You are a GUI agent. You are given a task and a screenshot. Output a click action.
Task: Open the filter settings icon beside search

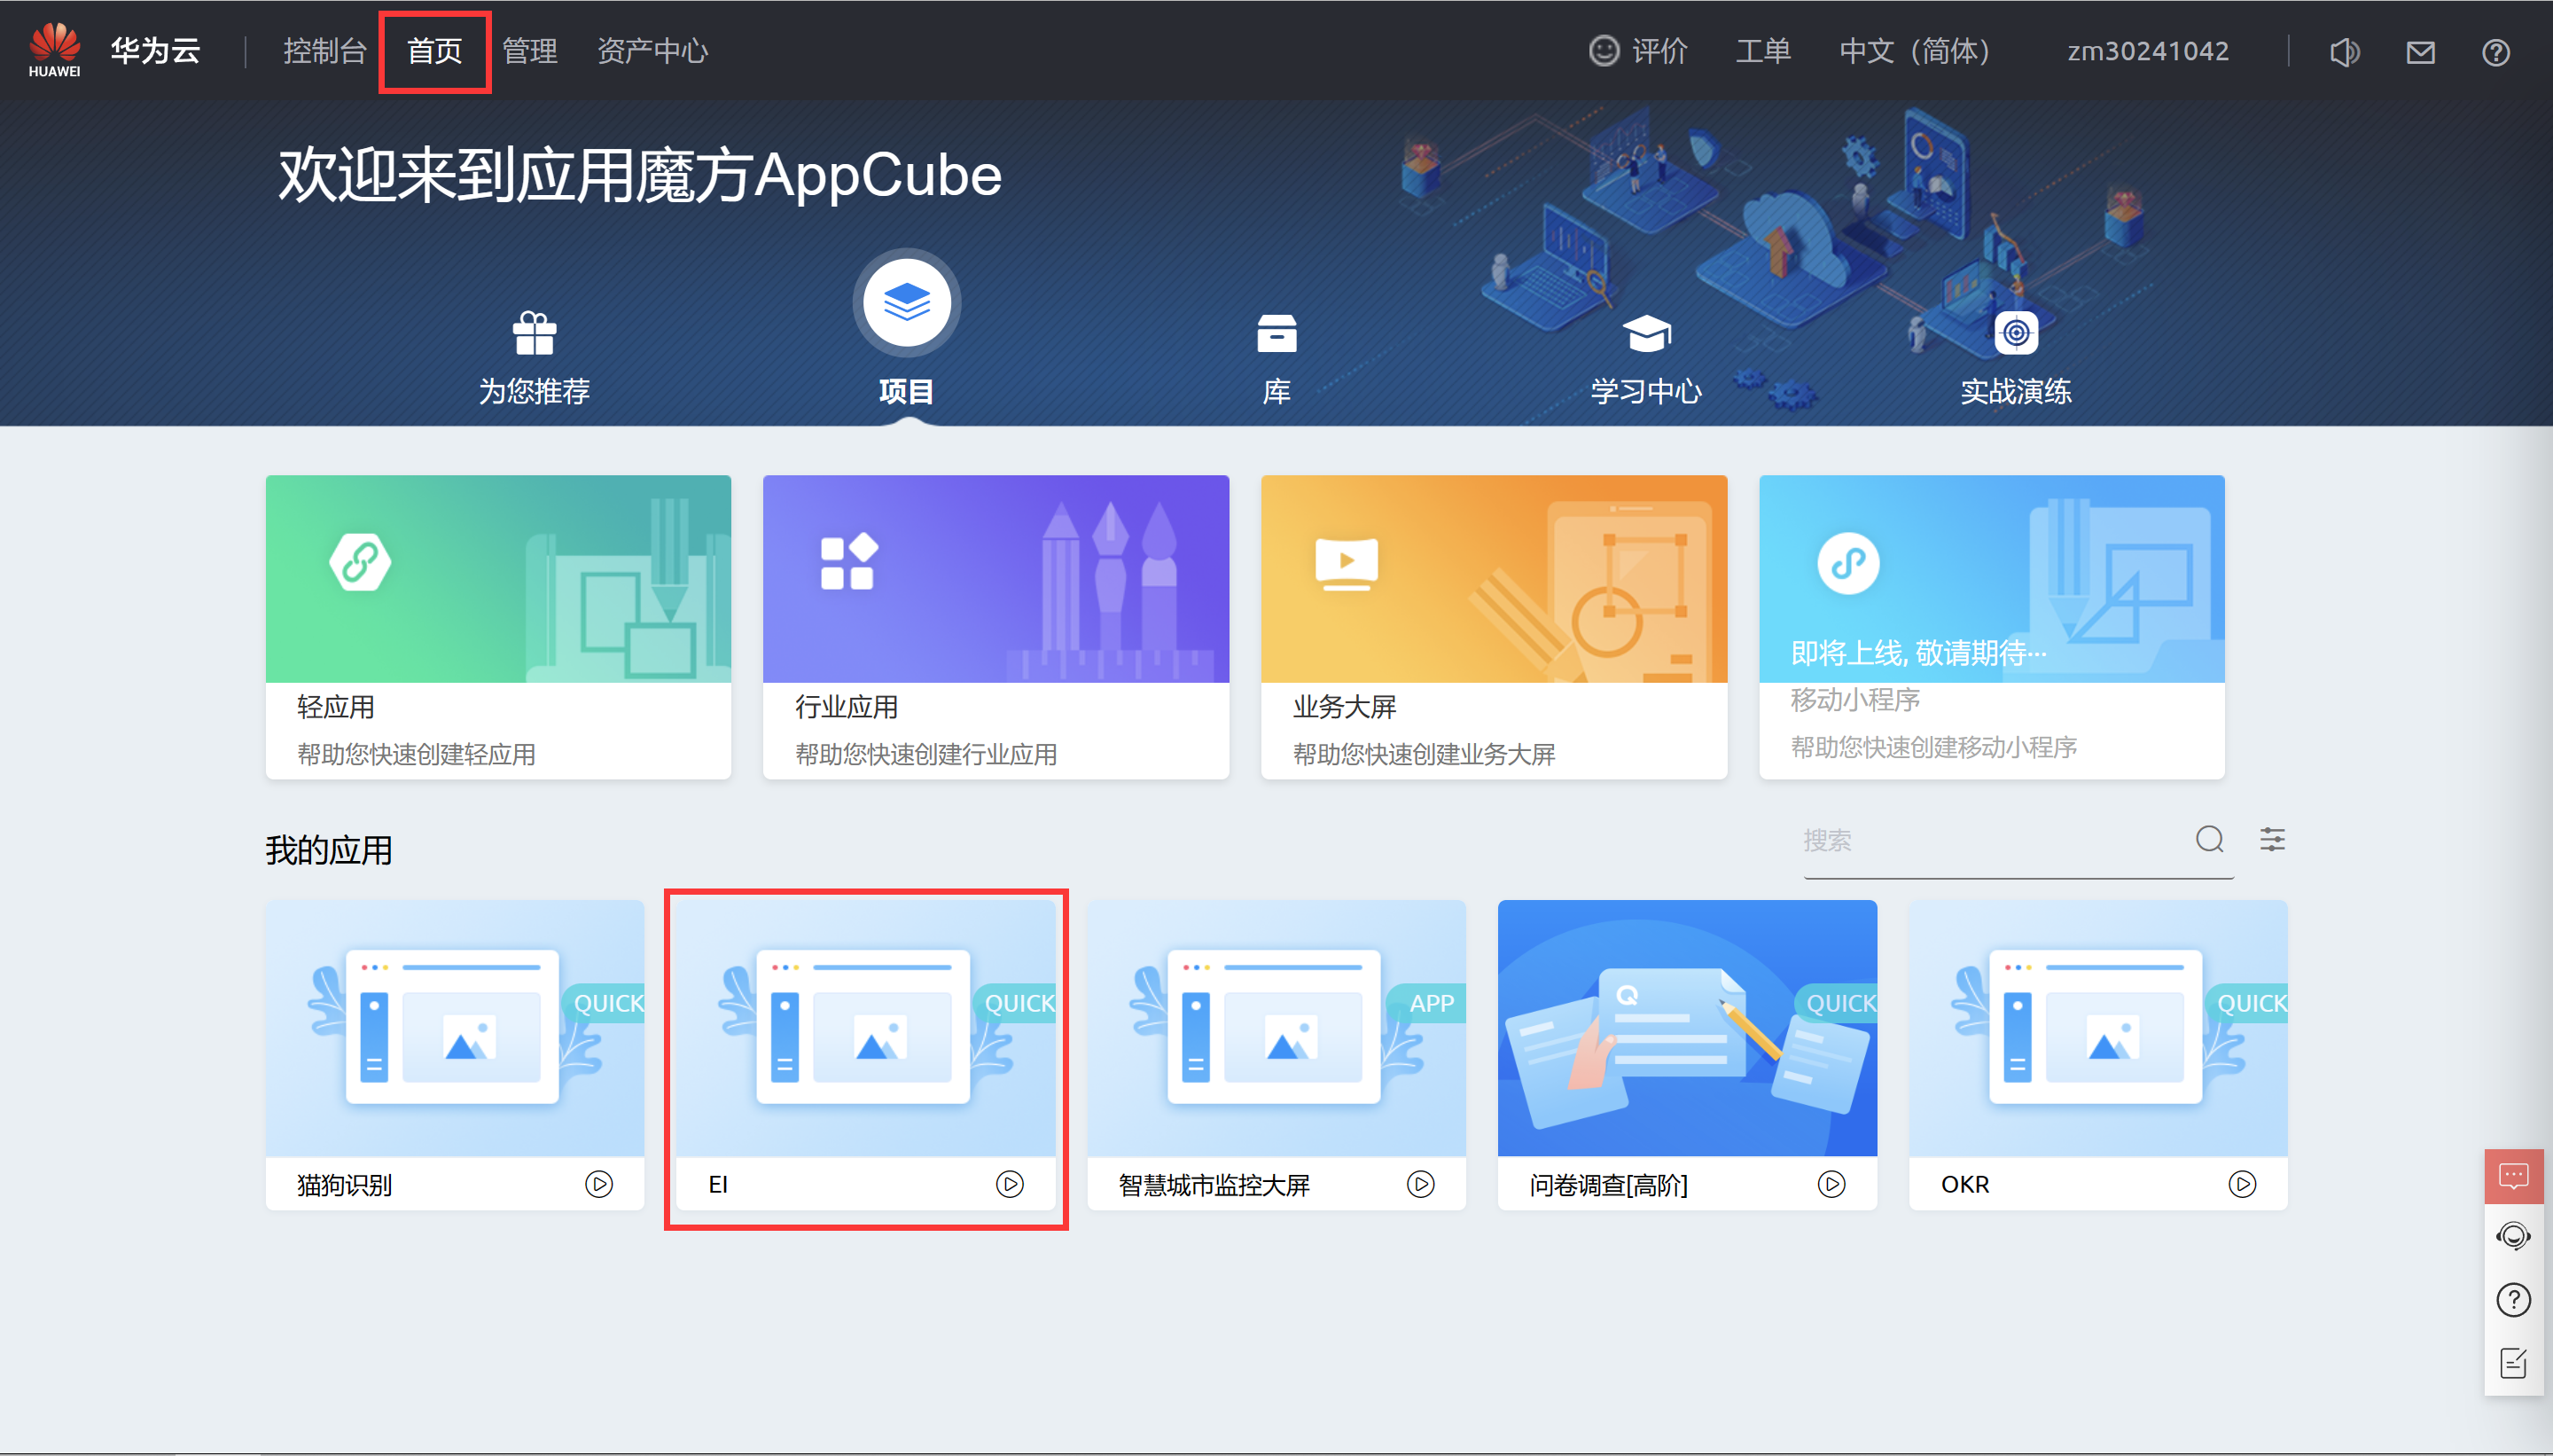(x=2272, y=839)
